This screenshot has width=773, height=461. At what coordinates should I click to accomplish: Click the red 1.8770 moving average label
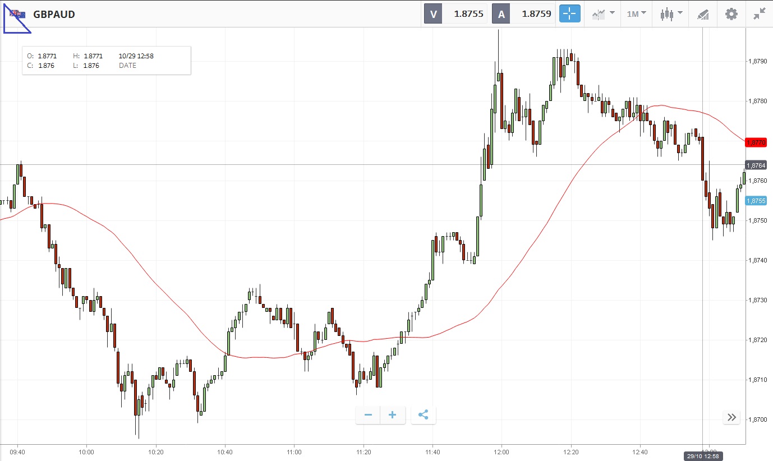click(756, 142)
